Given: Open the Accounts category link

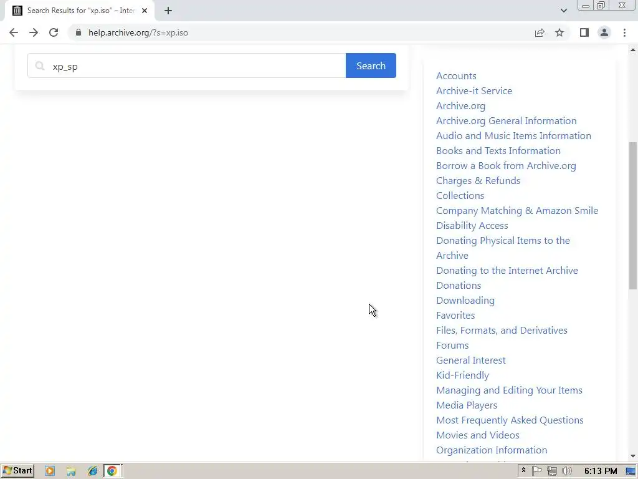Looking at the screenshot, I should pos(456,75).
